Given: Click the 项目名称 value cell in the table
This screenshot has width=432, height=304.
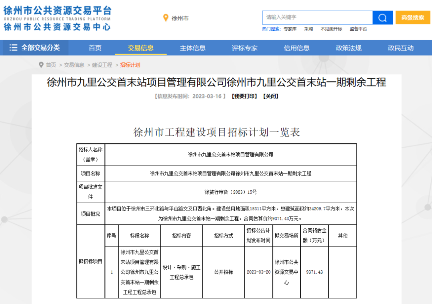Looking at the screenshot, I should (x=231, y=173).
